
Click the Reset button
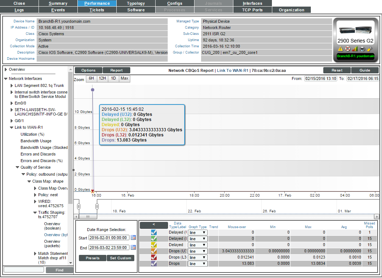coord(337,70)
